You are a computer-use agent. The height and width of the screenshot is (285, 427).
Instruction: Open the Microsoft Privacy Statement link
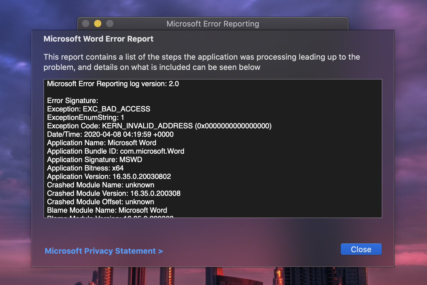click(104, 251)
